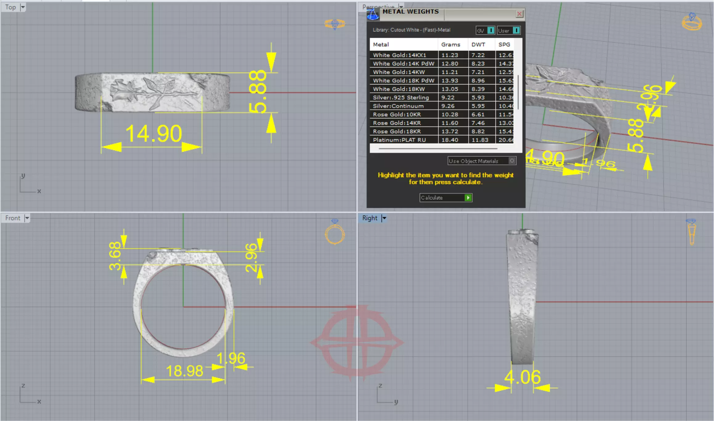Select the Rose Gold:14KR row

coord(442,123)
